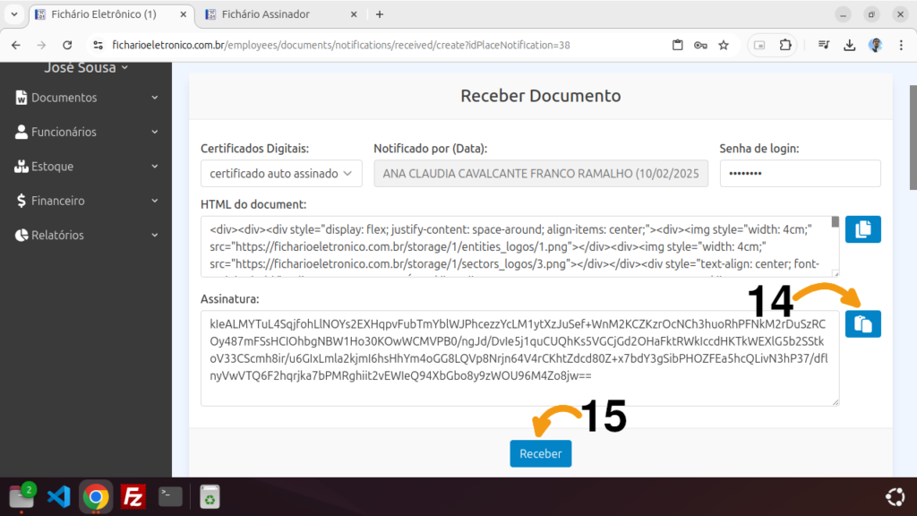Expand the Documentos sidebar menu
Viewport: 917px width, 516px height.
tap(86, 98)
